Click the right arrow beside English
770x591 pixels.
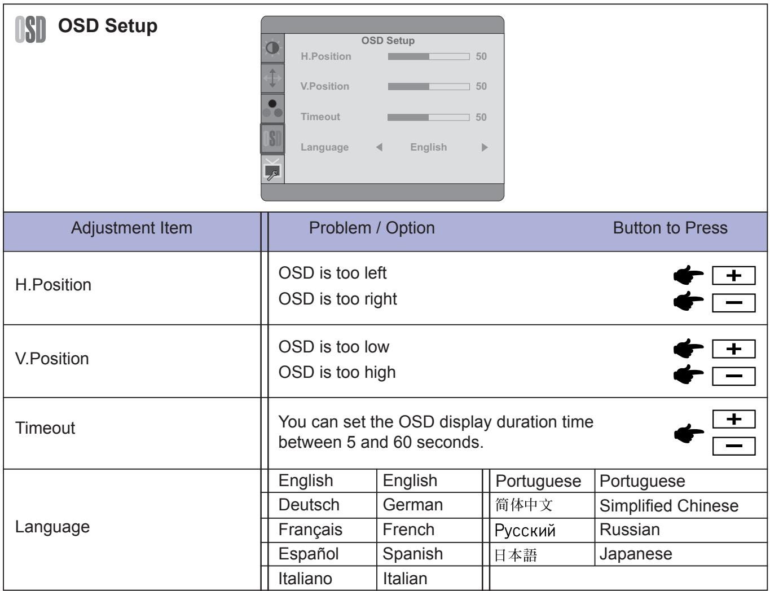[484, 147]
